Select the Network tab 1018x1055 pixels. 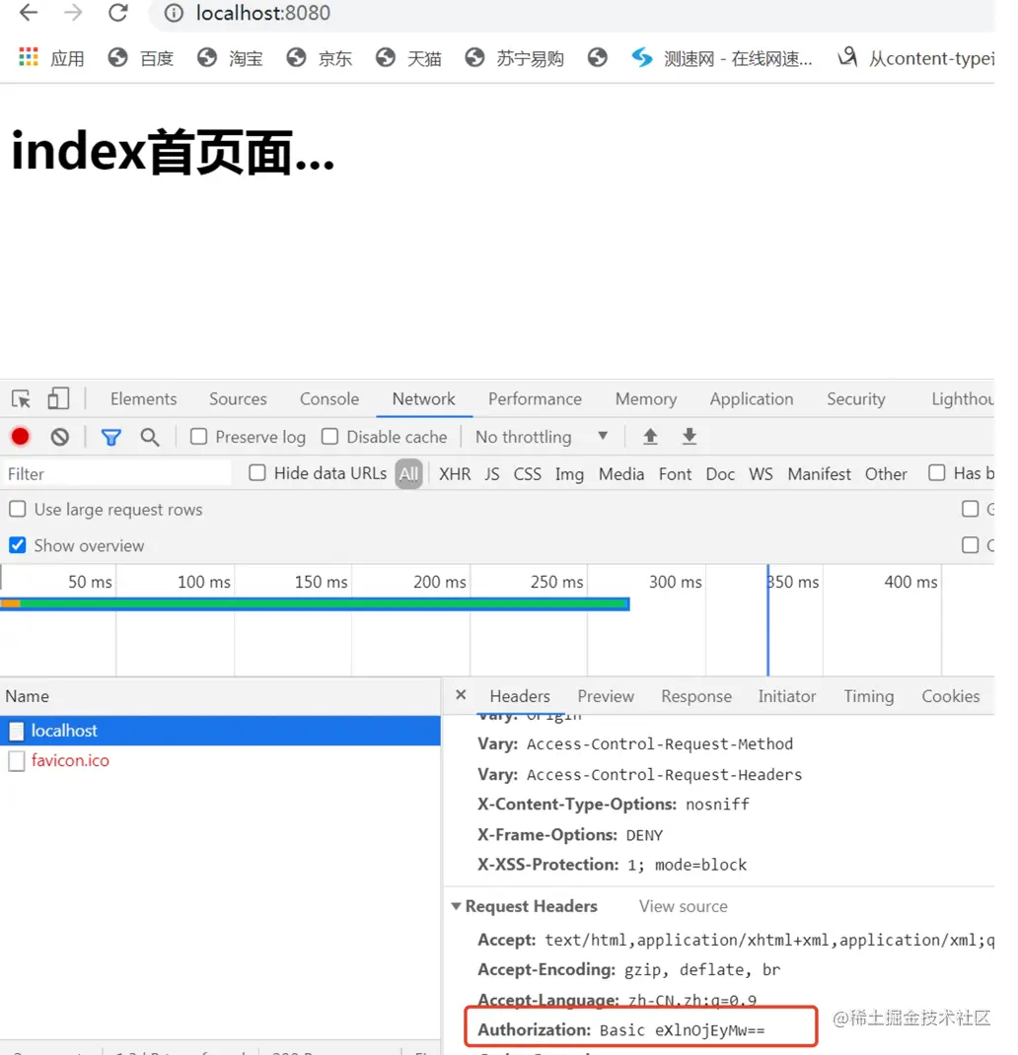point(423,399)
